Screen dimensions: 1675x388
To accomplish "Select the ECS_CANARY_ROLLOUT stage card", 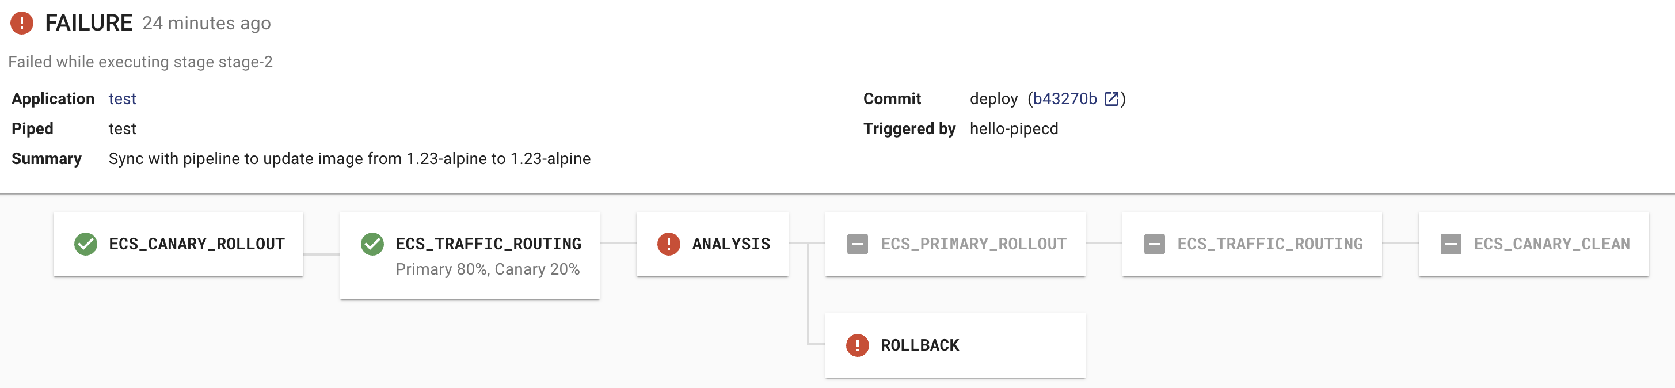I will tap(178, 244).
